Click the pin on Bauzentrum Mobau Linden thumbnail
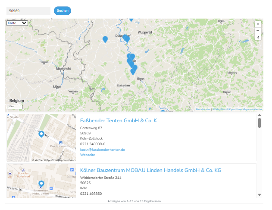This screenshot has height=210, width=272. pyautogui.click(x=41, y=184)
